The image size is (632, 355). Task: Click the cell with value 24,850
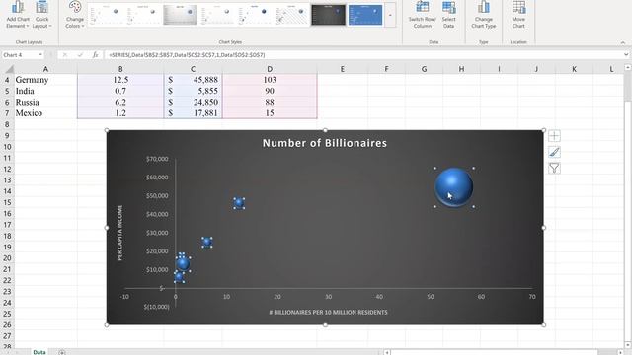pyautogui.click(x=194, y=103)
